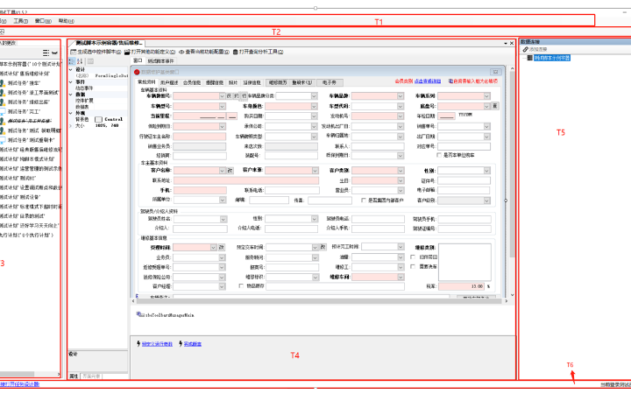Screen dimensions: 631x394
Task: Click the form designer horizontal scrollbar
Action: click(319, 300)
